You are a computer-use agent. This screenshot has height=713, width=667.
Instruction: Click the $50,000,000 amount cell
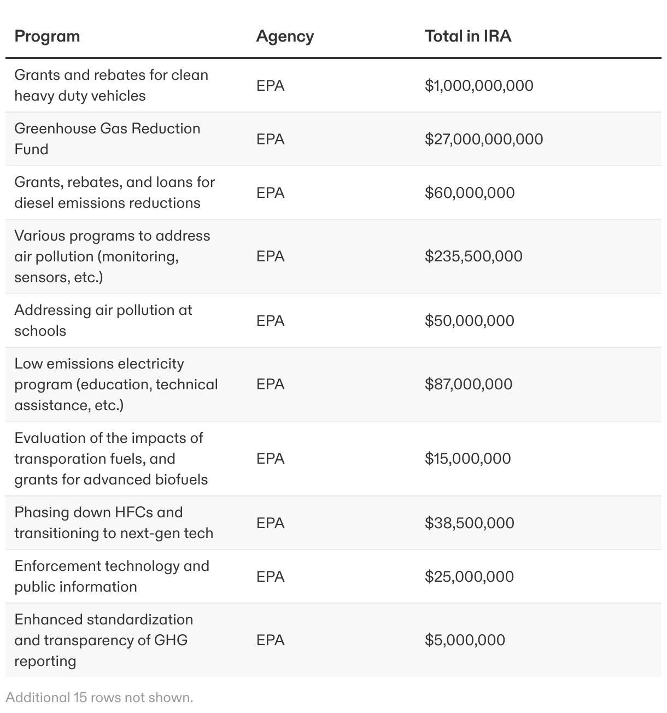coord(470,320)
